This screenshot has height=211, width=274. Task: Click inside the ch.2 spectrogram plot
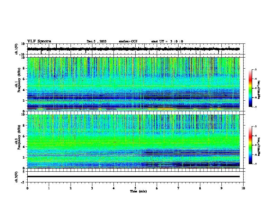pyautogui.click(x=134, y=141)
